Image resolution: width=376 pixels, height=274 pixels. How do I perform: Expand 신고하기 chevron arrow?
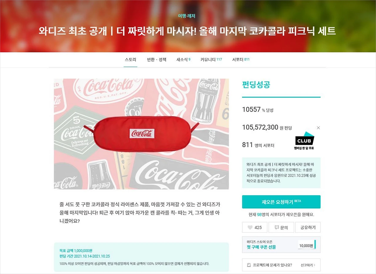pyautogui.click(x=314, y=265)
